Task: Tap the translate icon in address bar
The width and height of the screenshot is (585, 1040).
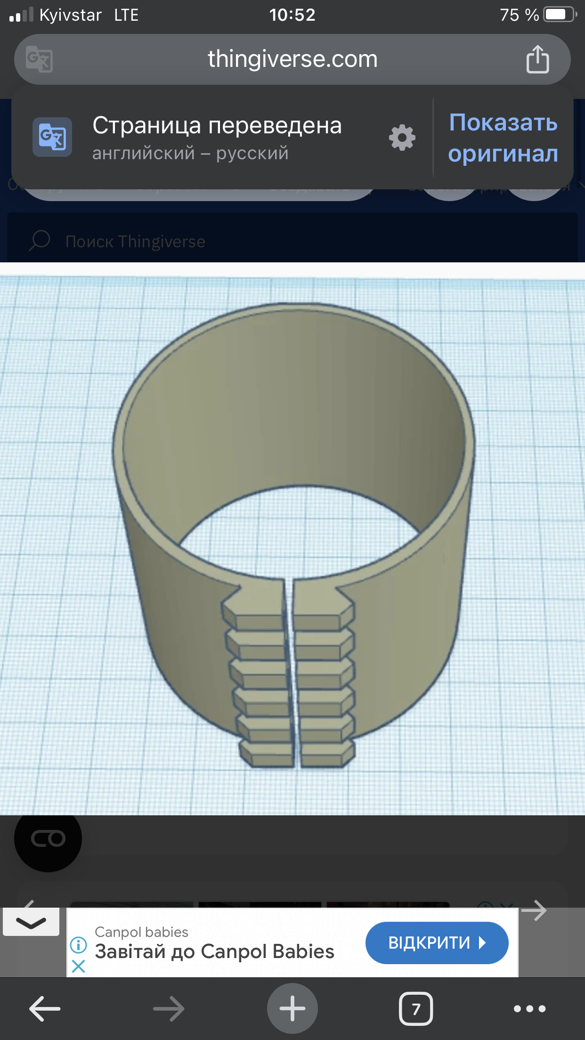Action: coord(39,59)
